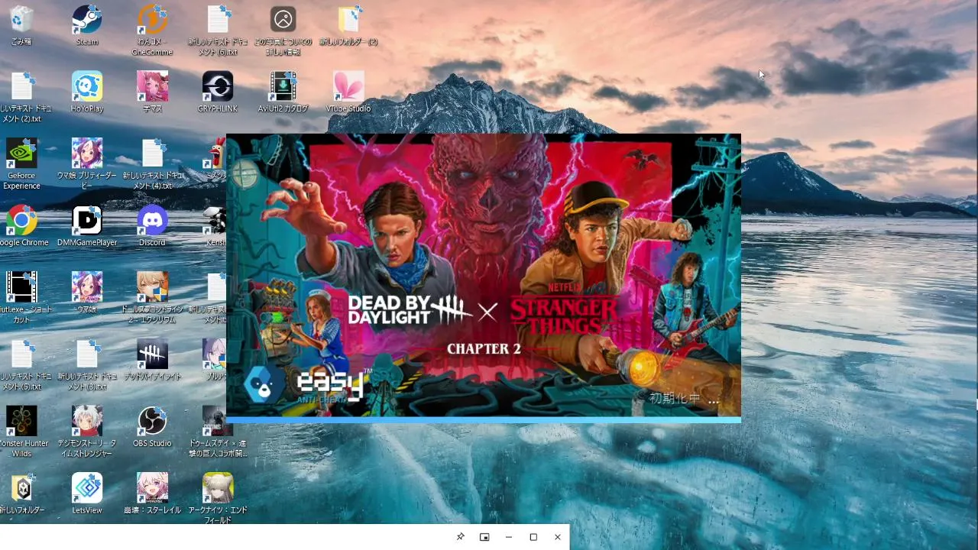978x550 pixels.
Task: Select 新しいテキスト ドキュメント (6).txt file
Action: point(218,31)
